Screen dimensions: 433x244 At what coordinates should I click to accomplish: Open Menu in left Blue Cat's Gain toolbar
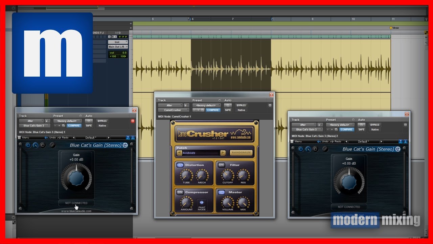[x=23, y=138]
